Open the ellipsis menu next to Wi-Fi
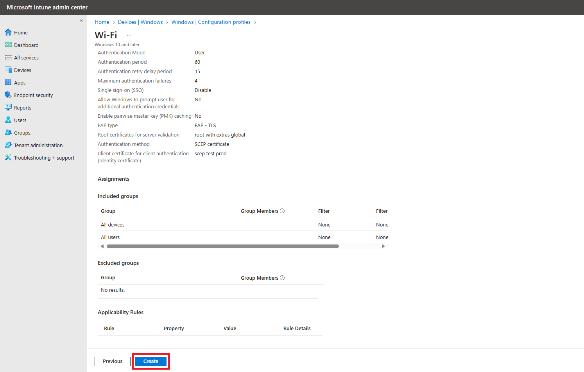 point(129,35)
